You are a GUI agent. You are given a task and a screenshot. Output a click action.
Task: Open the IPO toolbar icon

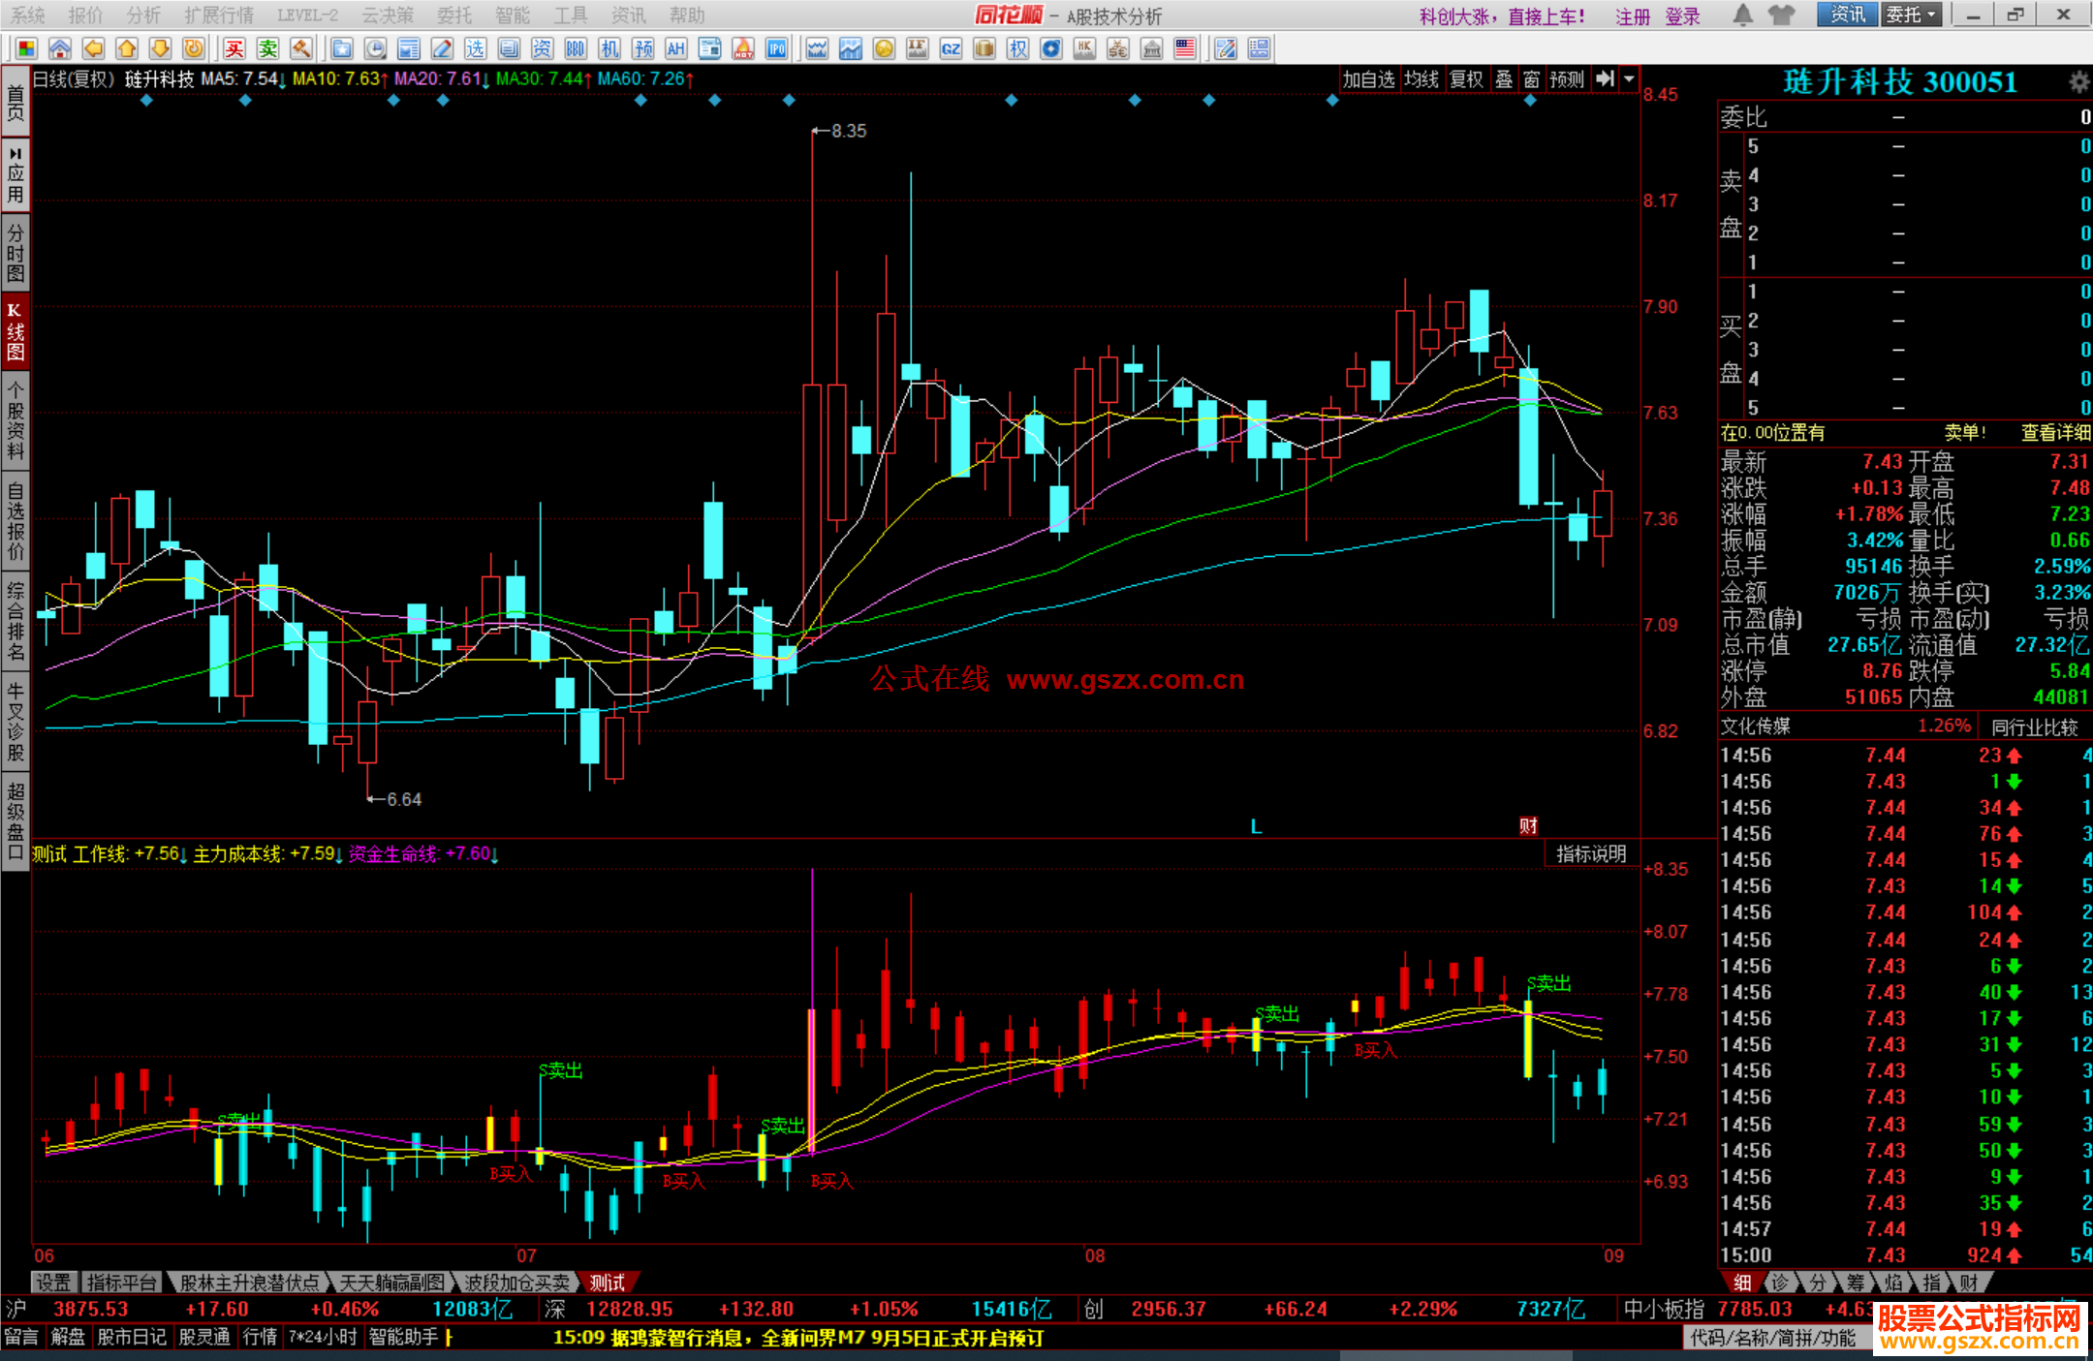tap(776, 49)
